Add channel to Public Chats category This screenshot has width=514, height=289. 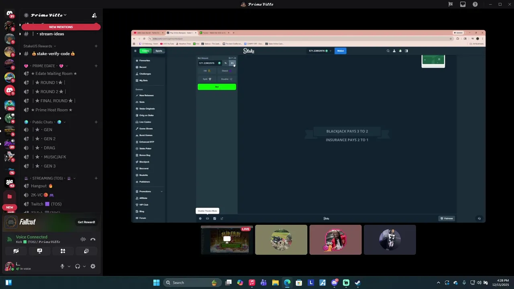click(96, 122)
